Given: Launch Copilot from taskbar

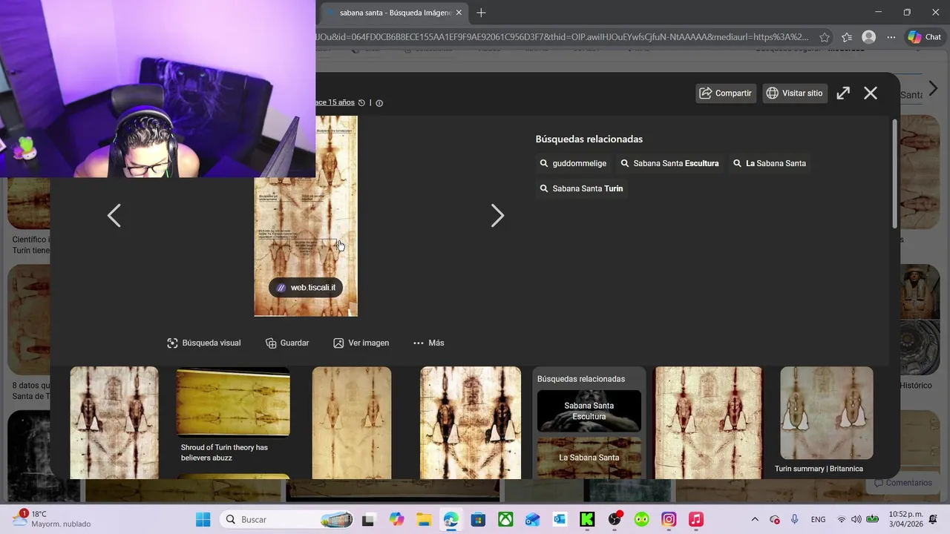Looking at the screenshot, I should 396,519.
